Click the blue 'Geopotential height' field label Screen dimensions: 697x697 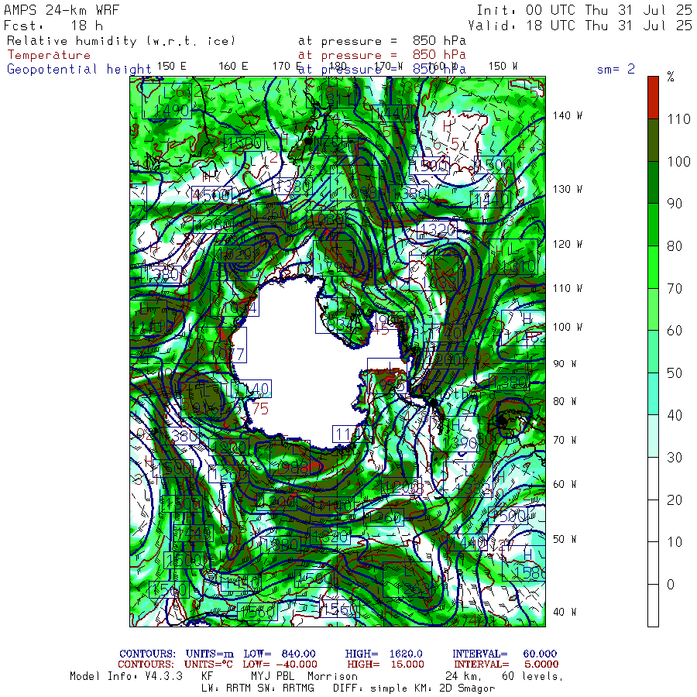(79, 70)
